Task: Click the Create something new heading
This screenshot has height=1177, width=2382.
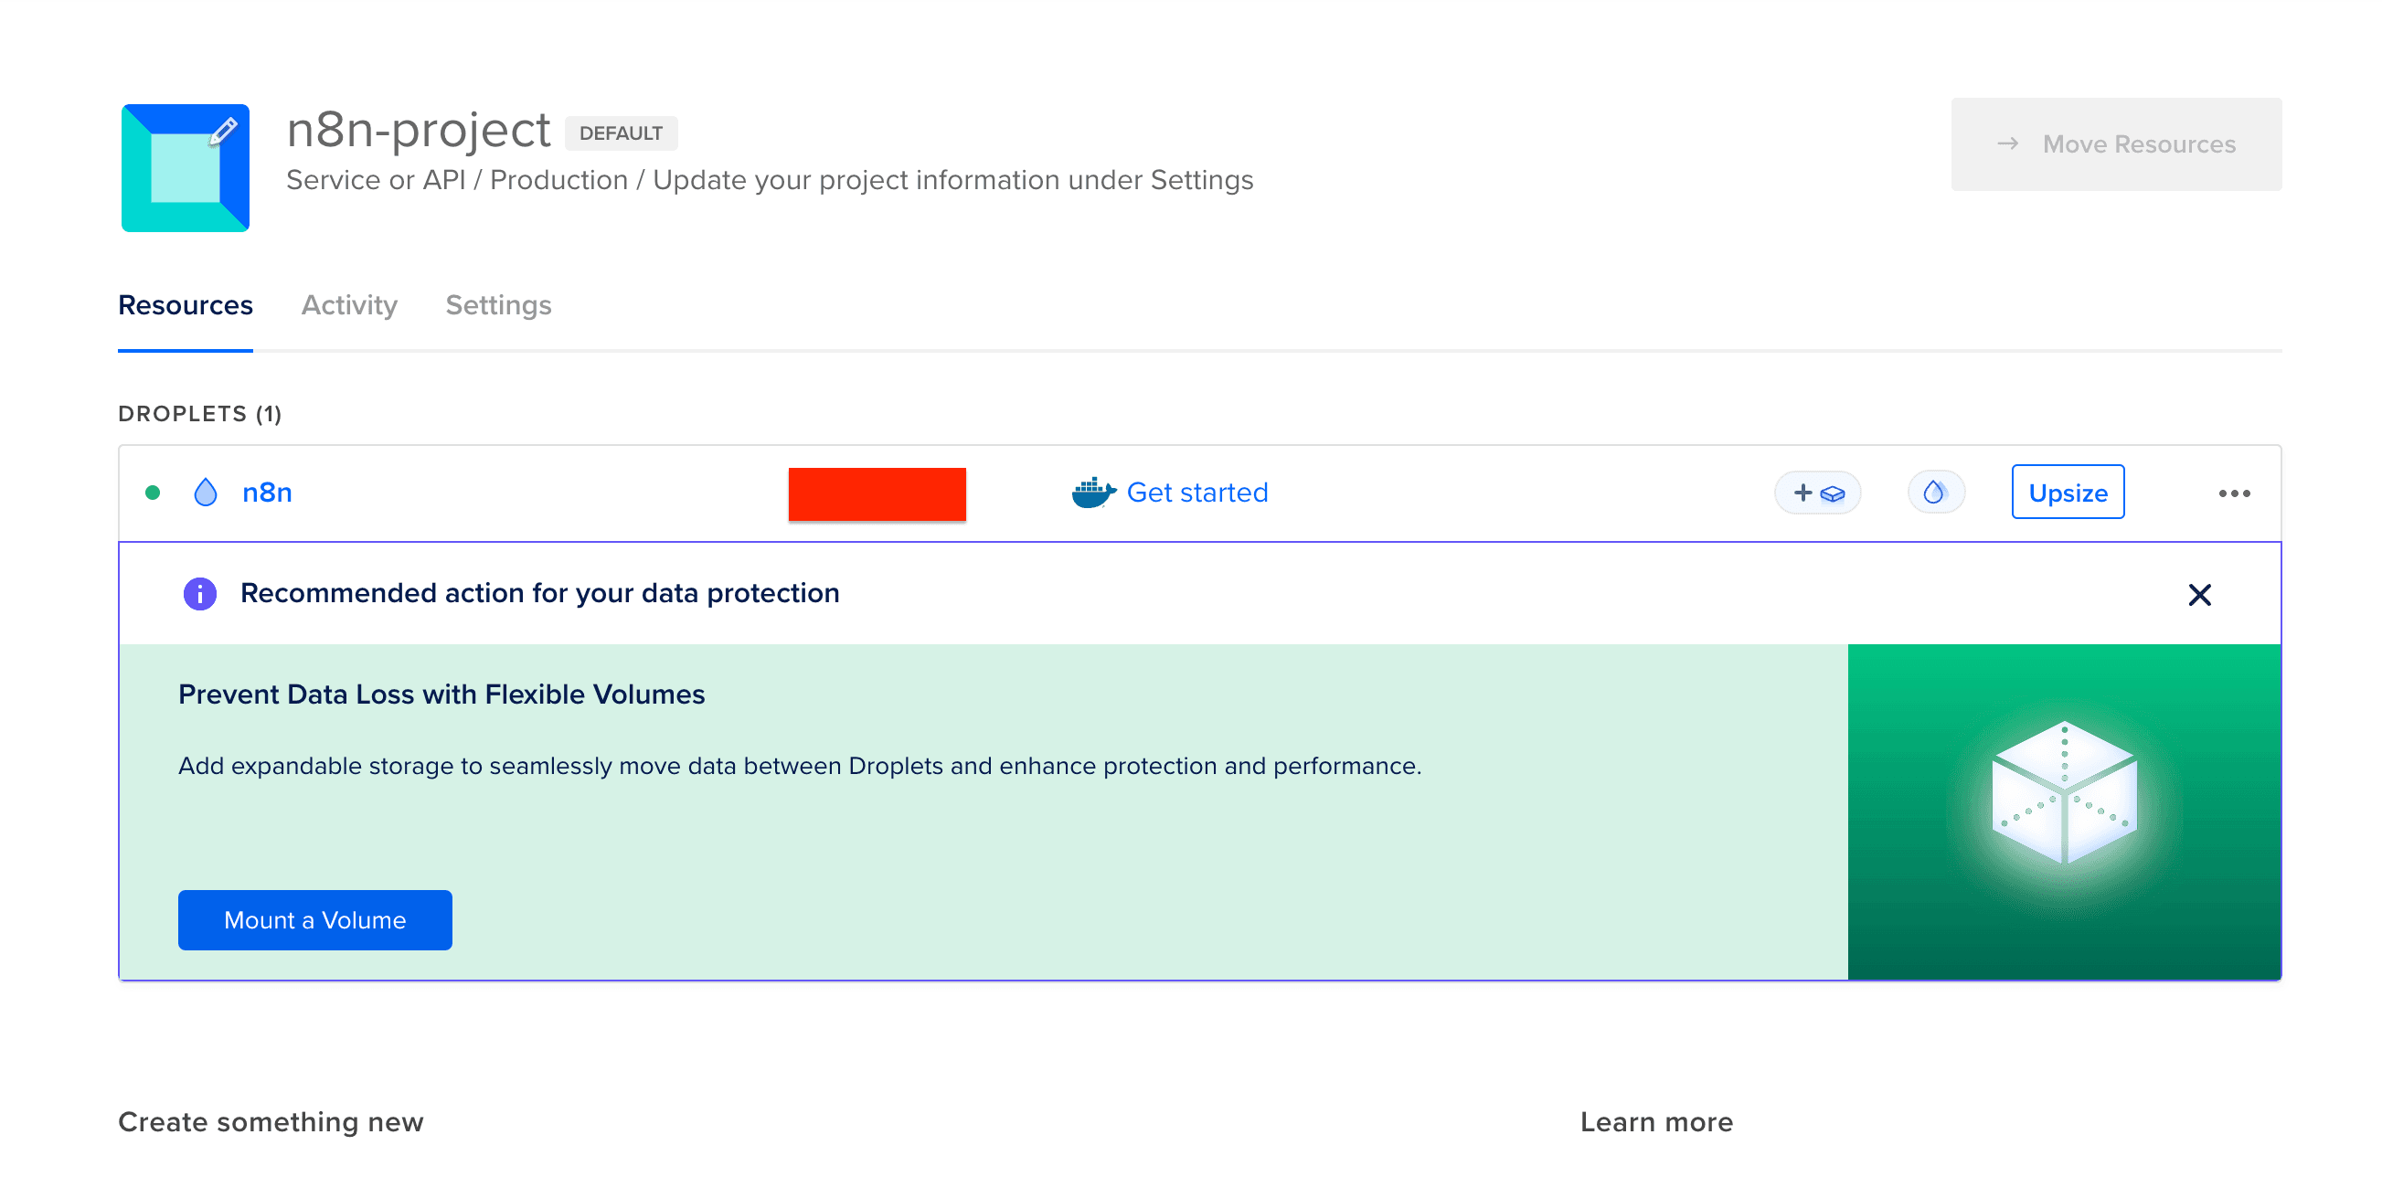Action: pyautogui.click(x=270, y=1121)
